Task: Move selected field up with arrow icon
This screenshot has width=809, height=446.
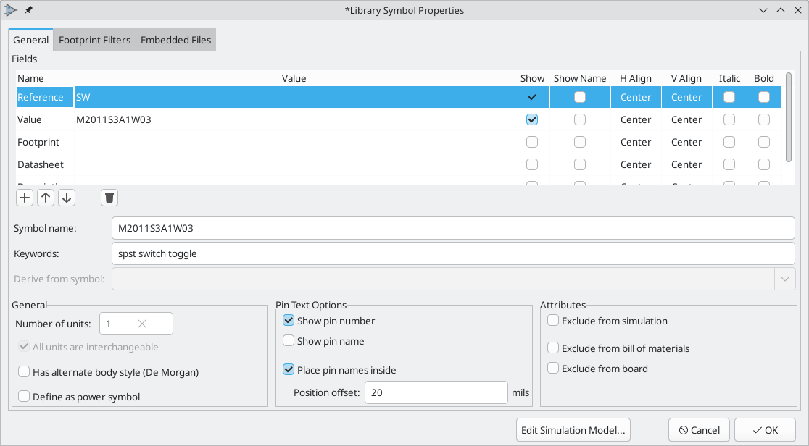Action: click(46, 198)
